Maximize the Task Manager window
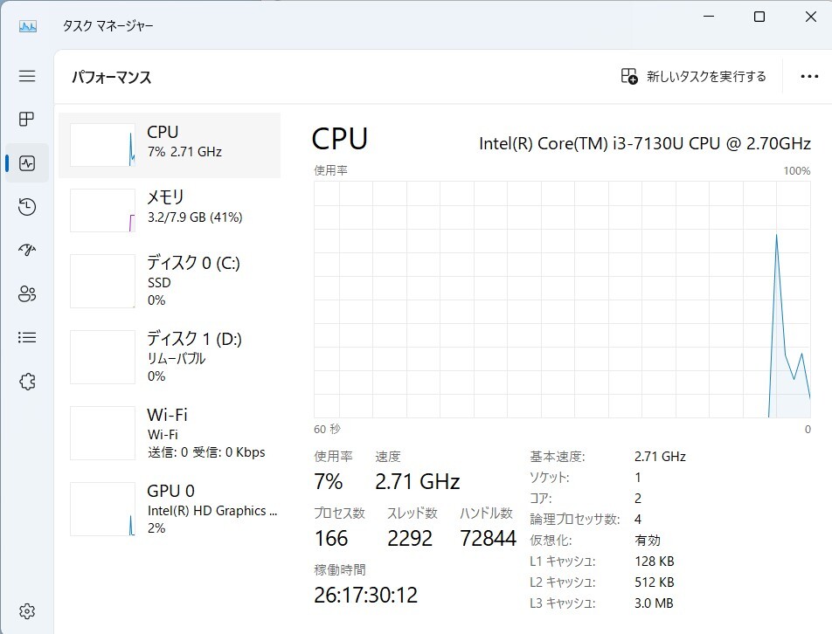The width and height of the screenshot is (832, 634). [759, 17]
